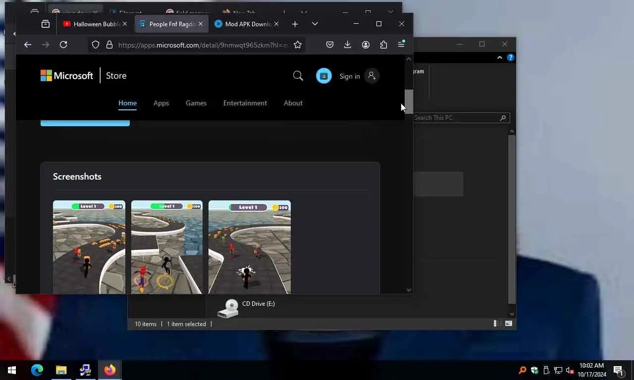634x380 pixels.
Task: Switch to Mod APK Download tab
Action: coord(247,24)
